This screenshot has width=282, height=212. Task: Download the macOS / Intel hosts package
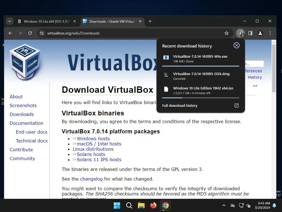click(x=99, y=144)
